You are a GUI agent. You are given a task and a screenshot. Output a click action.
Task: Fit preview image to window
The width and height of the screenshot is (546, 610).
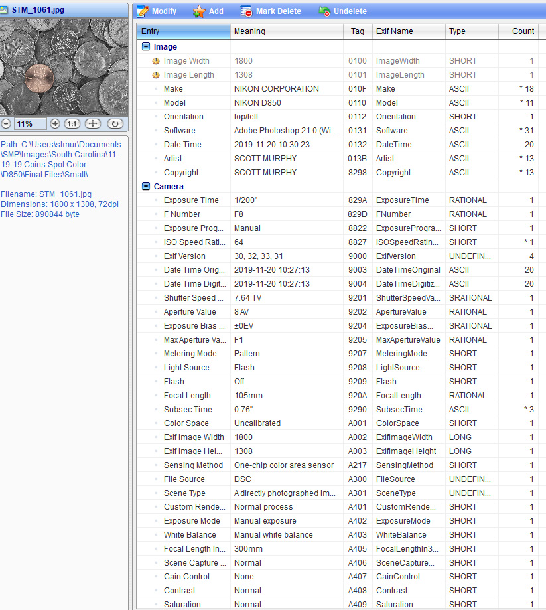coord(94,124)
